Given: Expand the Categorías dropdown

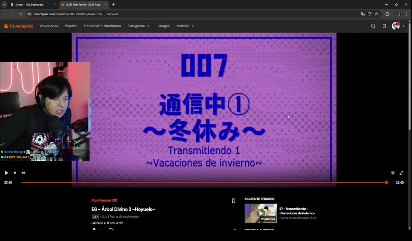Looking at the screenshot, I should coord(138,26).
